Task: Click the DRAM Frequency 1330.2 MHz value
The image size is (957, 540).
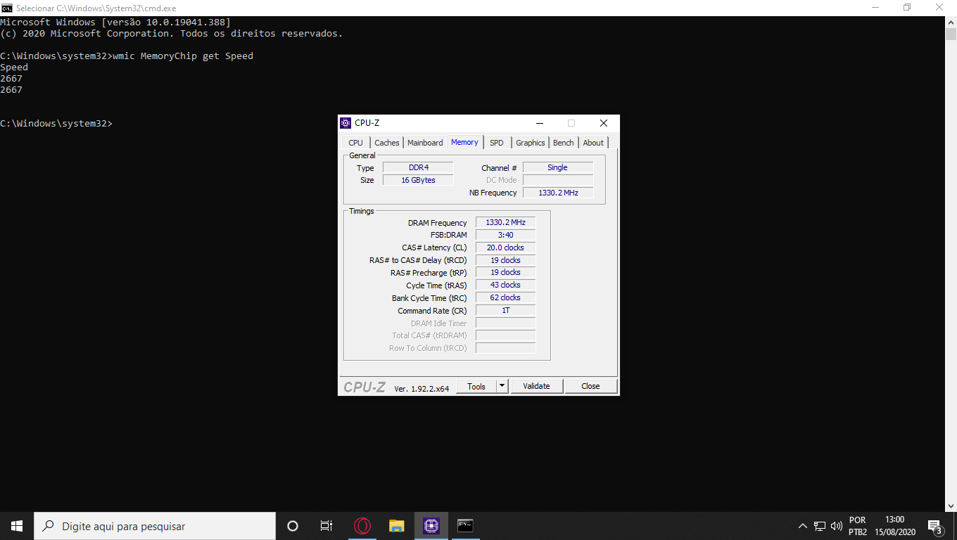Action: point(505,222)
